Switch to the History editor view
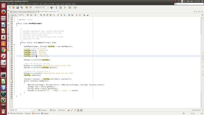The image size is (204, 115). point(21,15)
